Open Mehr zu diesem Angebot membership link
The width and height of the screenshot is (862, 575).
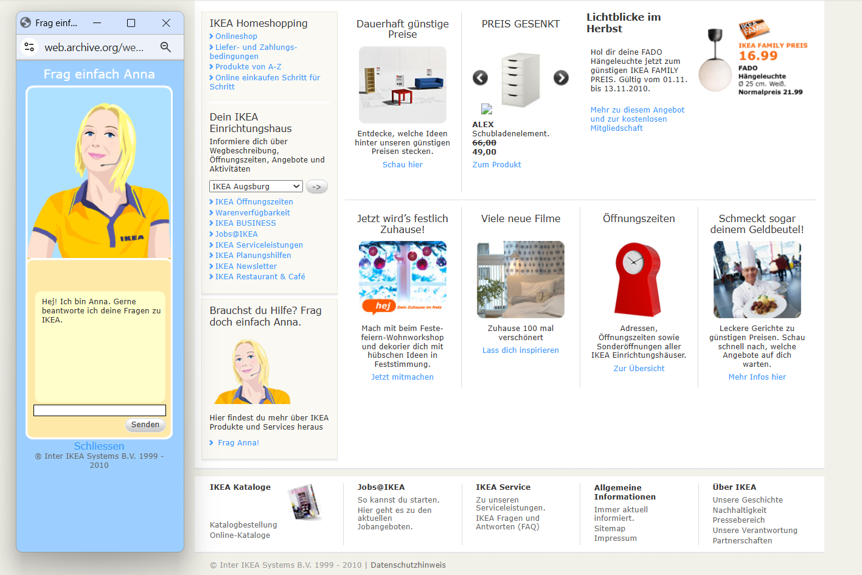[x=638, y=119]
